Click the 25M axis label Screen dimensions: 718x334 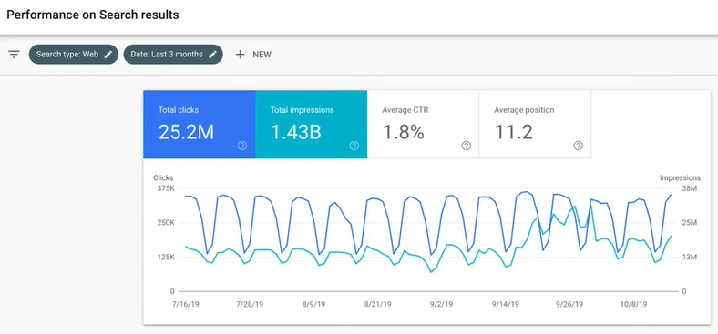[689, 223]
